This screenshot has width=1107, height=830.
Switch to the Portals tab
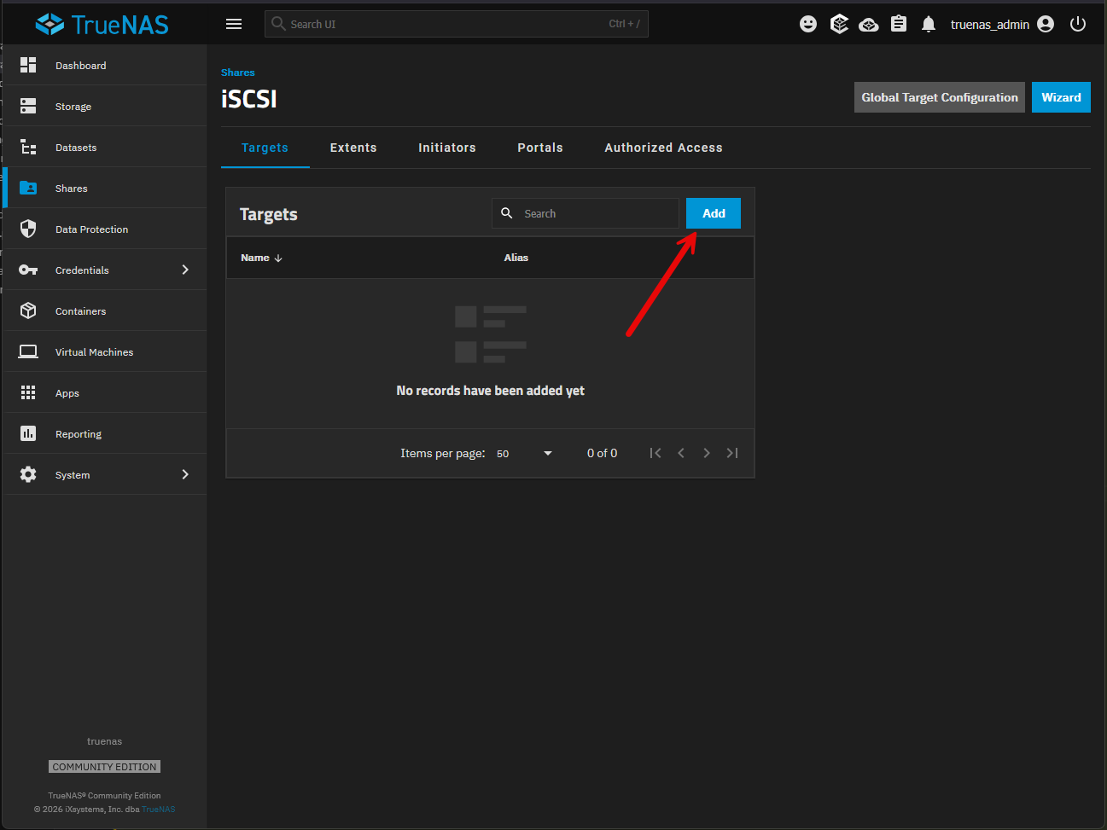[540, 148]
